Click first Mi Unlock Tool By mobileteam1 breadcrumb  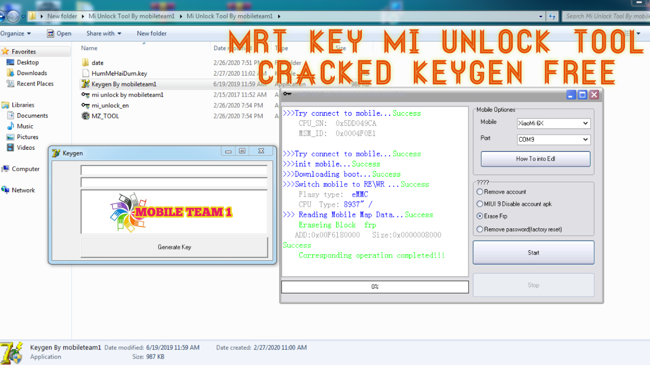(131, 16)
